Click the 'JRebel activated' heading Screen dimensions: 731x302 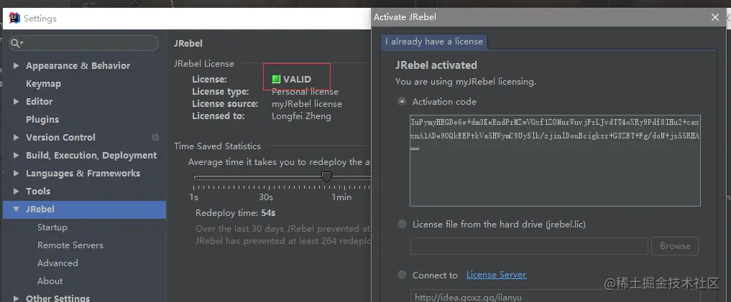coord(436,65)
